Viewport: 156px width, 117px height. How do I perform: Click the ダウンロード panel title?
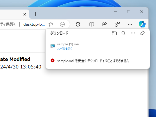pyautogui.click(x=59, y=33)
